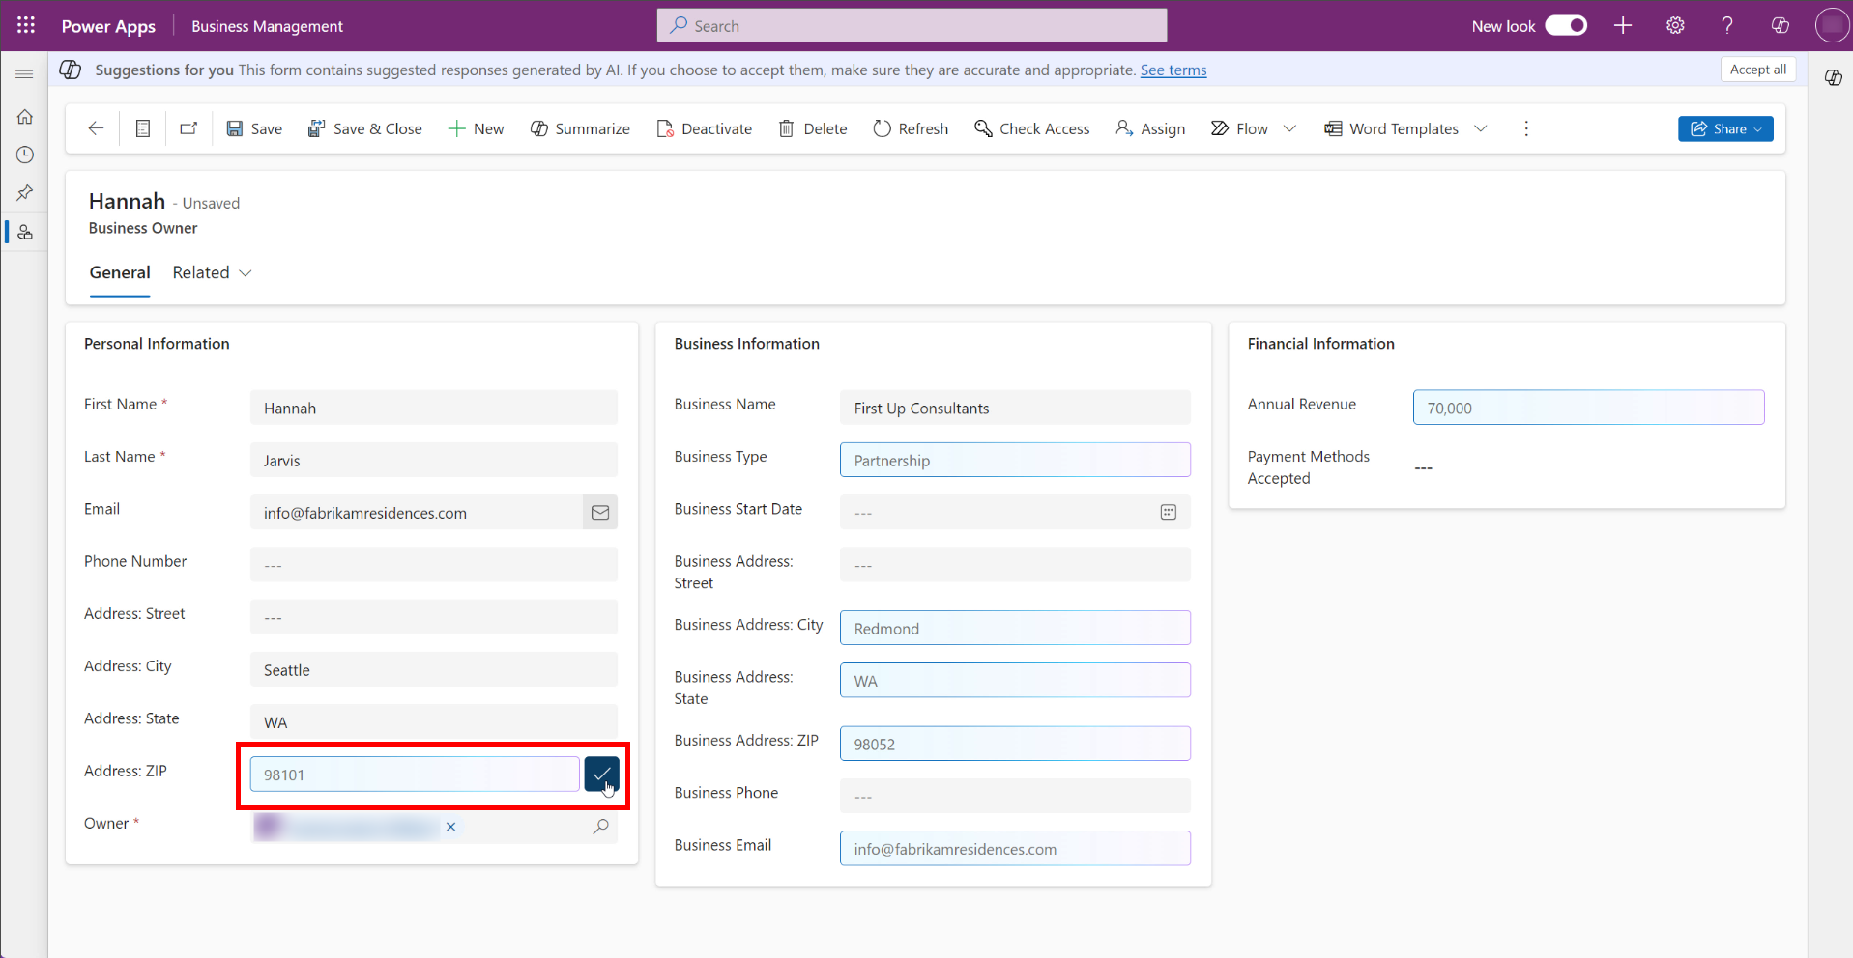Expand the hamburger site map menu
The image size is (1853, 958).
pyautogui.click(x=25, y=74)
